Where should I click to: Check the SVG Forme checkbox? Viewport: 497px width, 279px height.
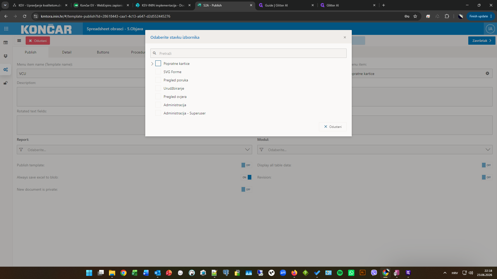[x=158, y=72]
